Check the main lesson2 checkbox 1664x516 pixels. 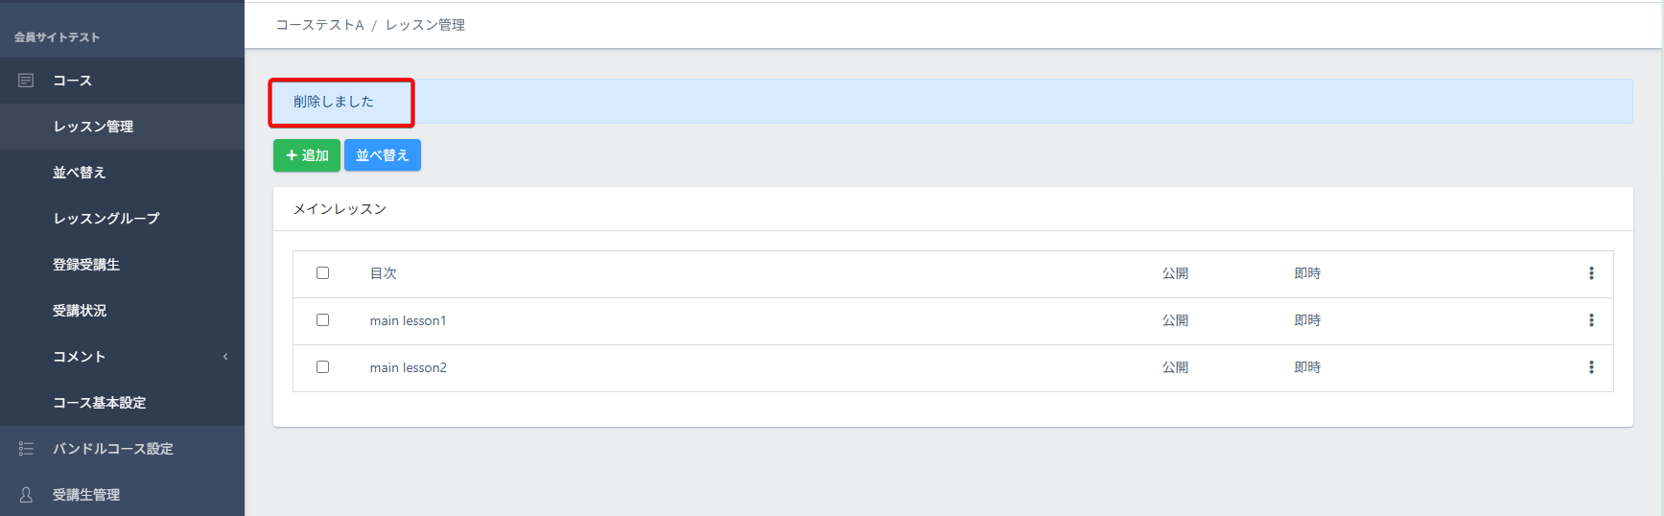pyautogui.click(x=322, y=367)
